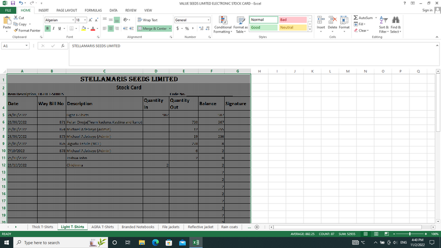
Task: Open Find & Select binoculars
Action: pyautogui.click(x=396, y=25)
